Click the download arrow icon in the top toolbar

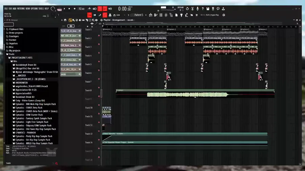coord(223,9)
